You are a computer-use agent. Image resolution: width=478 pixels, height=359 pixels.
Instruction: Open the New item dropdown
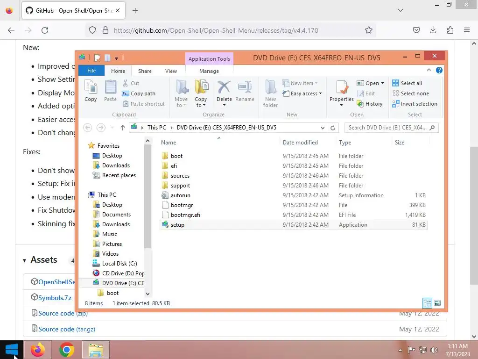[x=300, y=83]
